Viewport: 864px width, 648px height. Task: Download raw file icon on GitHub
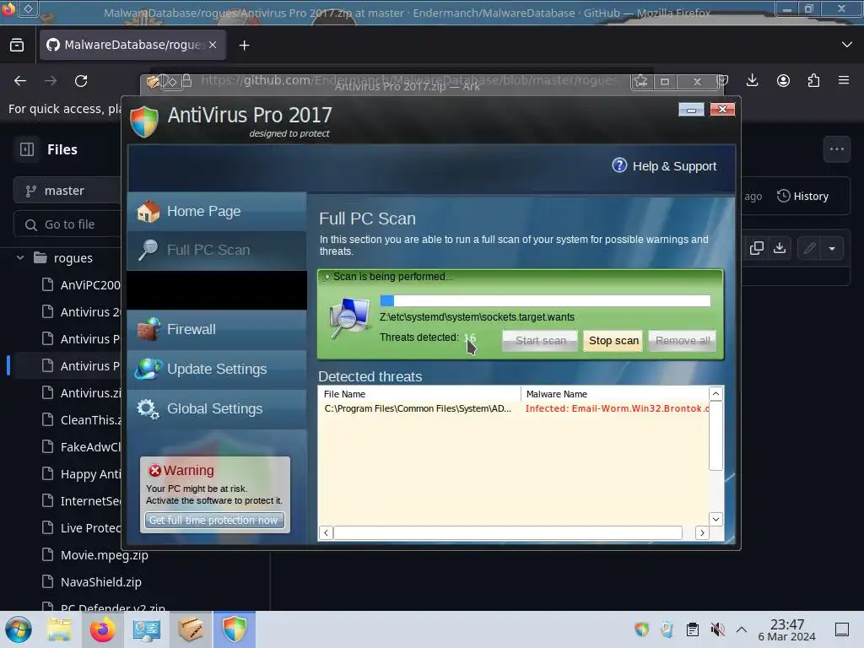(x=780, y=249)
